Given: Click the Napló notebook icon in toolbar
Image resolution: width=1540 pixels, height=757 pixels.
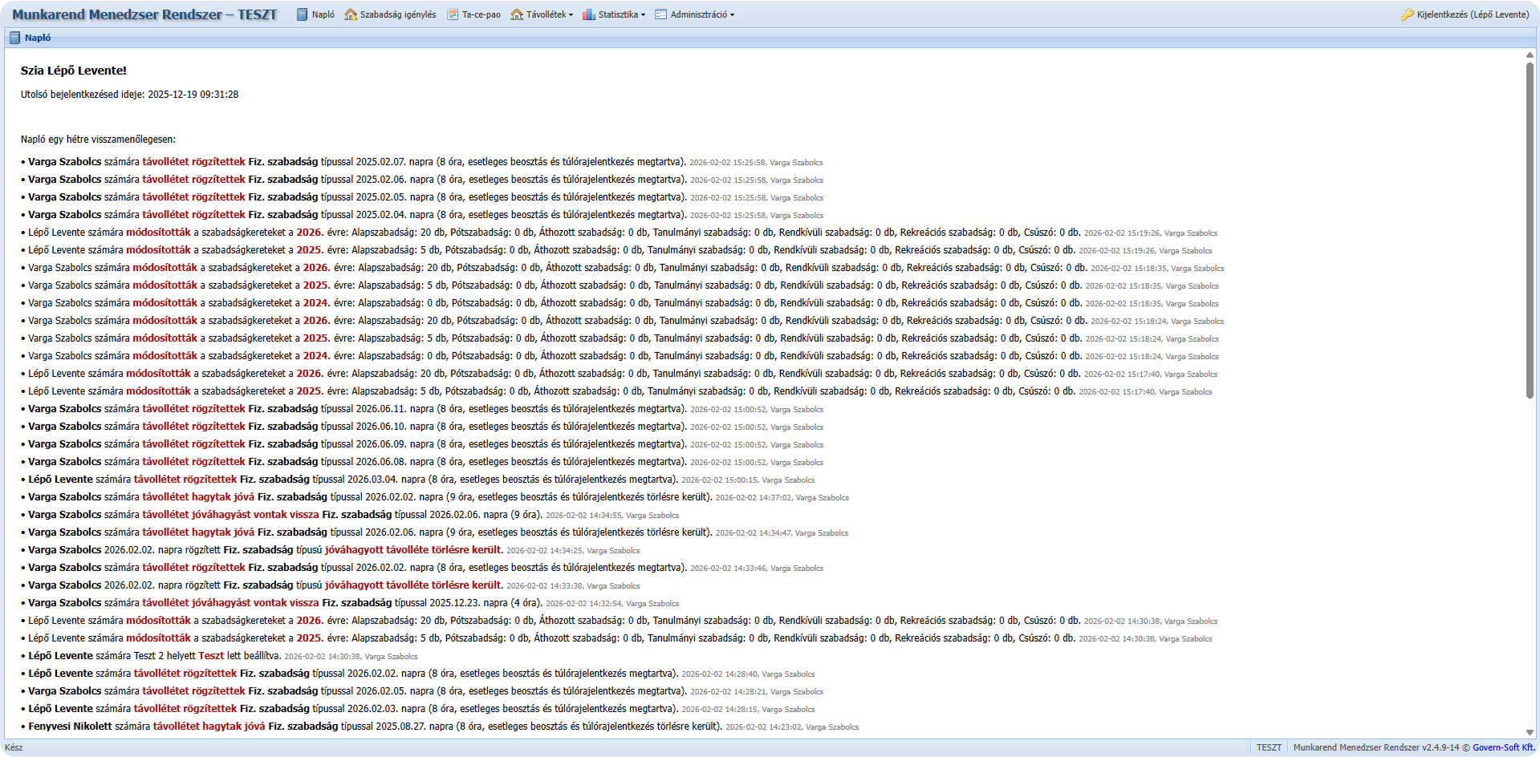Looking at the screenshot, I should point(302,14).
